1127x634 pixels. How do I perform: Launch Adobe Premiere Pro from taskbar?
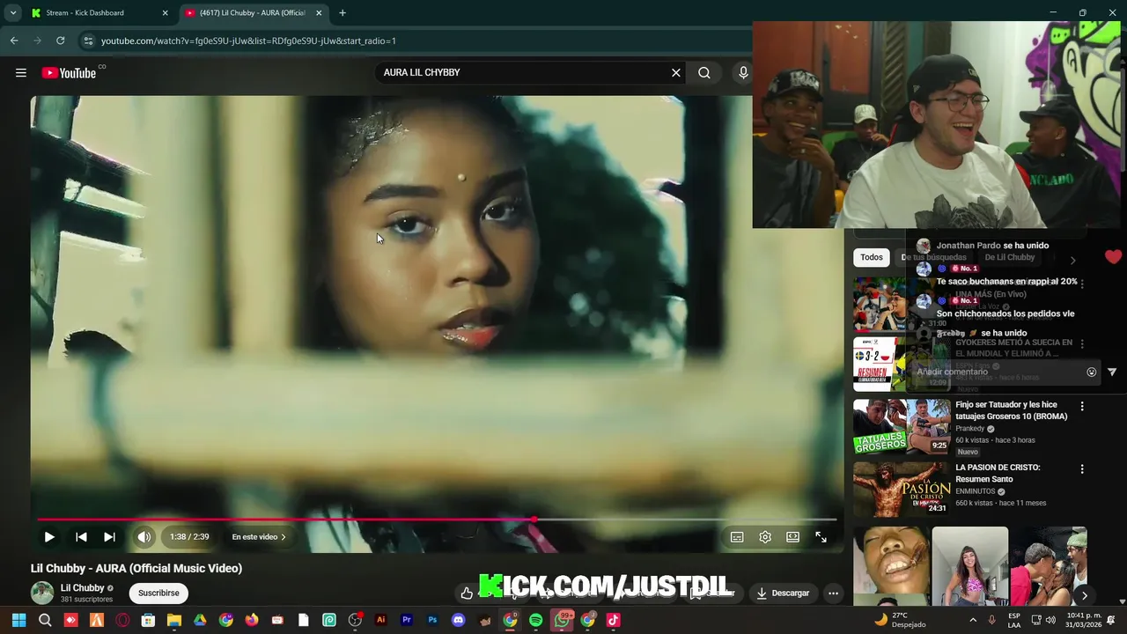click(x=407, y=620)
